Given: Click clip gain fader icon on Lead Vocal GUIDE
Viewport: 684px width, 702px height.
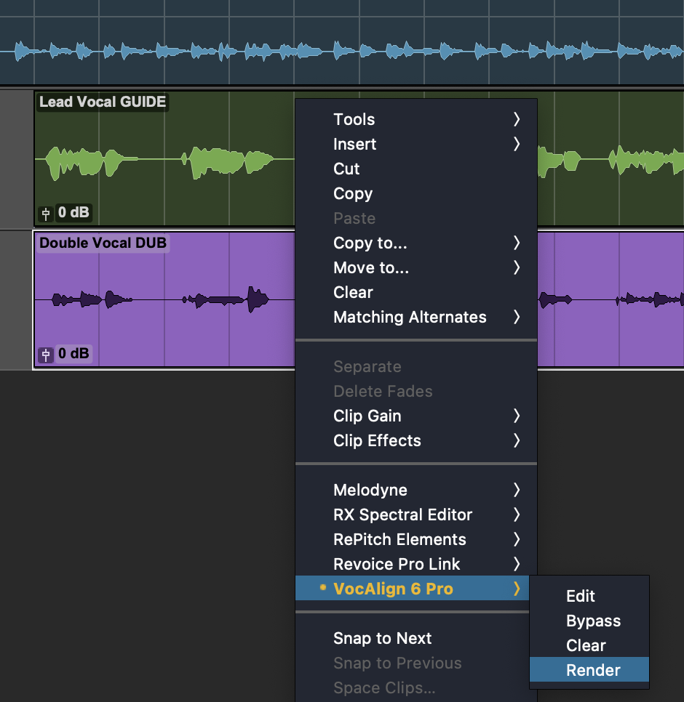Looking at the screenshot, I should [x=46, y=213].
